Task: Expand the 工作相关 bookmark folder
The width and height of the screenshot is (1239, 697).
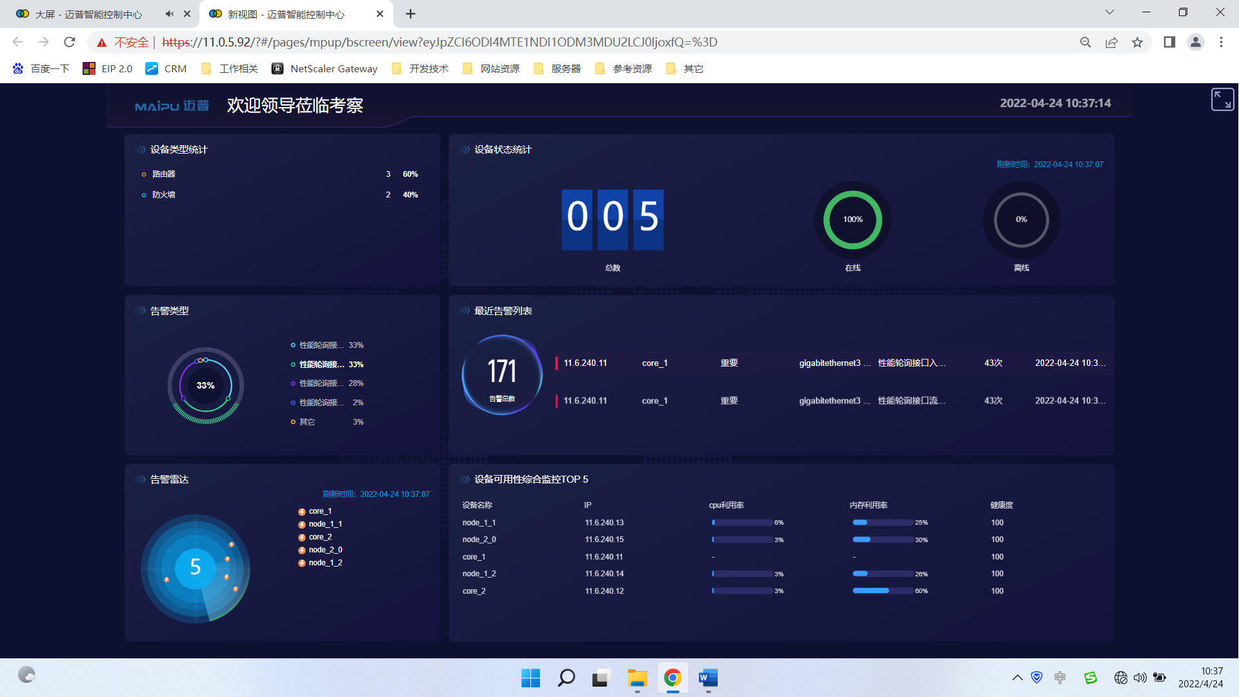Action: coord(230,68)
